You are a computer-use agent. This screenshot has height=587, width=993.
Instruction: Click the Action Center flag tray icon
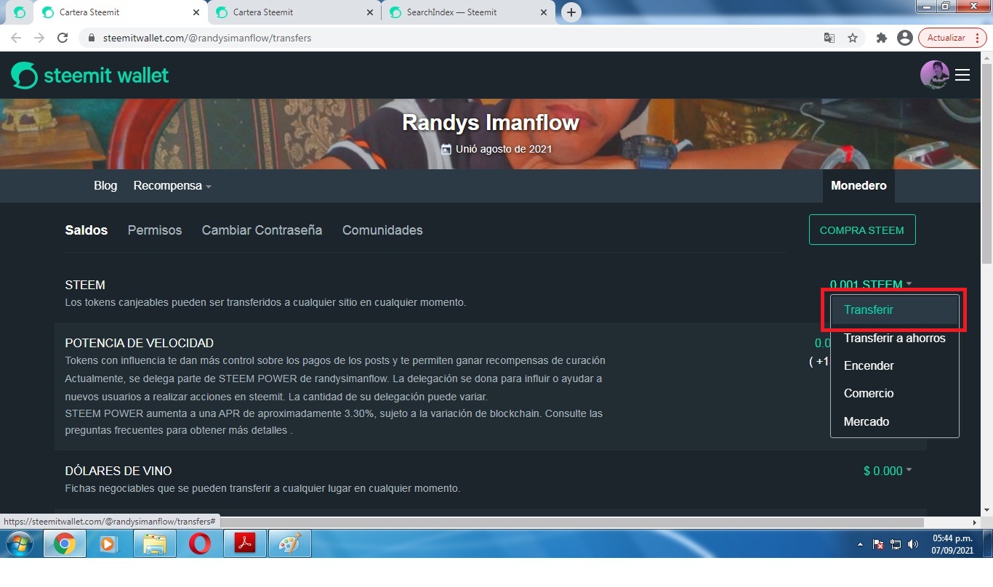(x=878, y=544)
